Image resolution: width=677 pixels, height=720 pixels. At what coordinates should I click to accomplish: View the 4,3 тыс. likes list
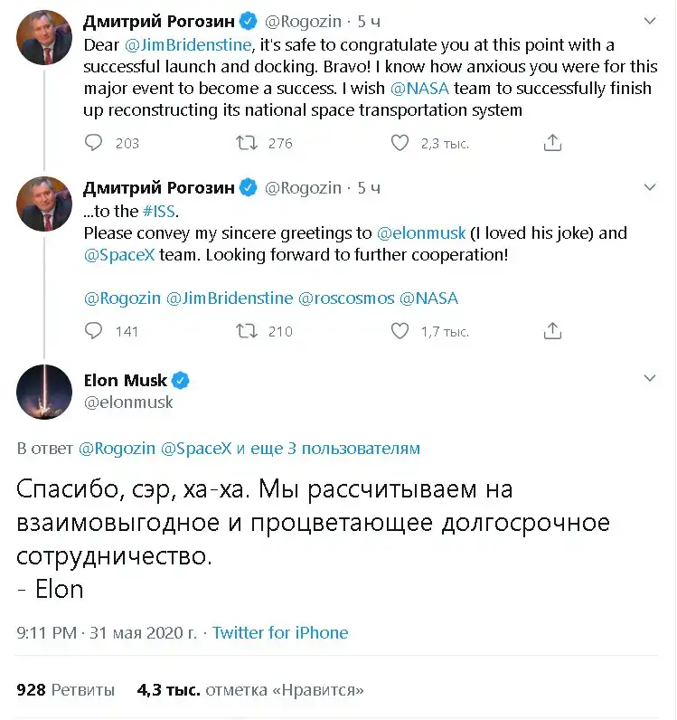(250, 690)
